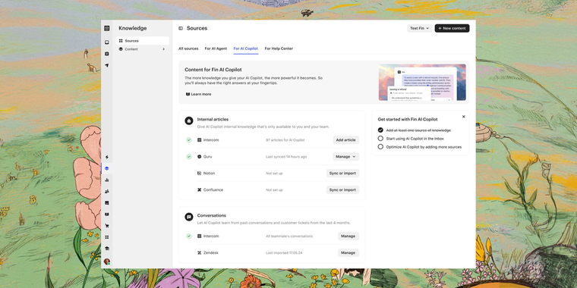Click the Intercom icon under Internal articles
The image size is (577, 288).
pyautogui.click(x=200, y=140)
